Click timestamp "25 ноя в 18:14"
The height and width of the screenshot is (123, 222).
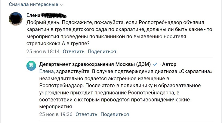[43, 51]
